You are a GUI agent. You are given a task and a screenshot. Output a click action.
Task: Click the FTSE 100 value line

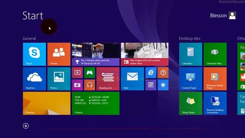tap(91, 100)
